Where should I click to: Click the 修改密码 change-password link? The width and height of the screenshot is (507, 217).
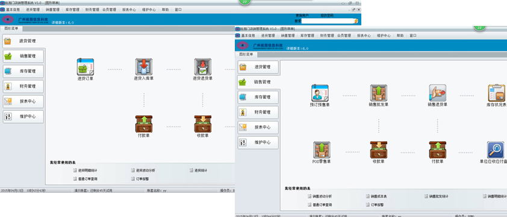pos(327,16)
